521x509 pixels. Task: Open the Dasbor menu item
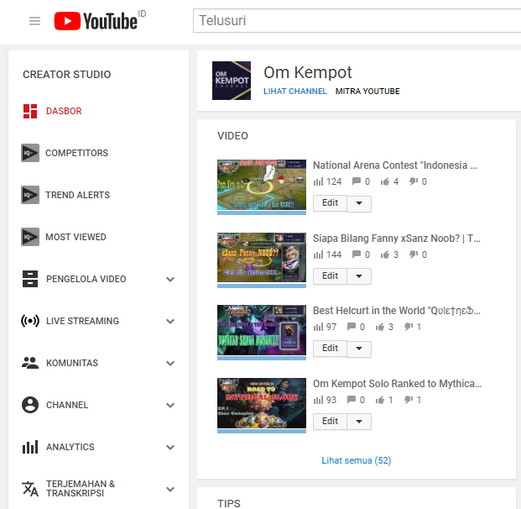[64, 111]
